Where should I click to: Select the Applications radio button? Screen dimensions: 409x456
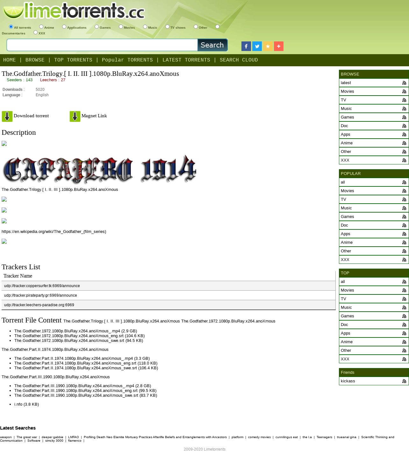coord(64,27)
